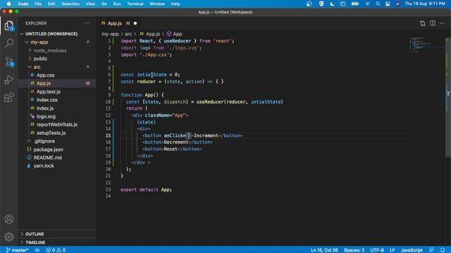Open the Go menu
Screen dimensions: 451x253
pyautogui.click(x=104, y=4)
